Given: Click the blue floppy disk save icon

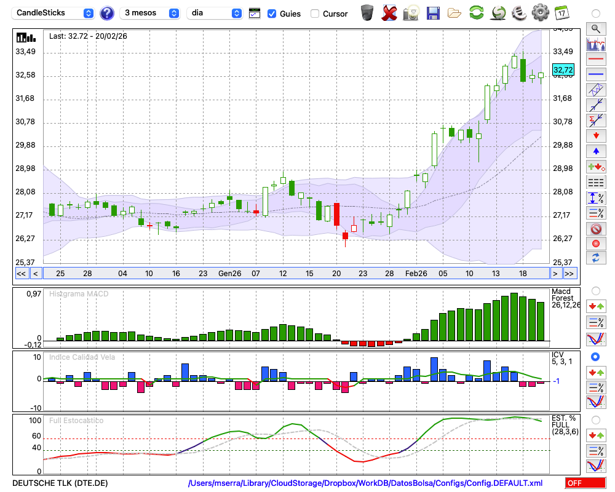Looking at the screenshot, I should pyautogui.click(x=433, y=13).
